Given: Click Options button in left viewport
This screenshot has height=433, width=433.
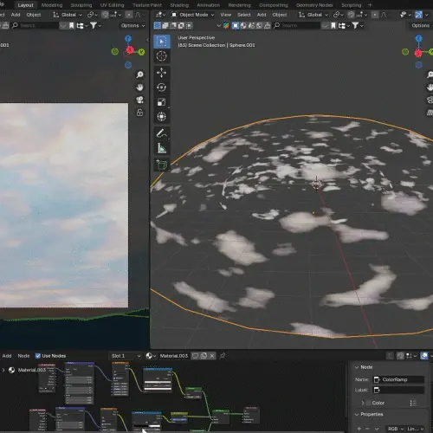Looking at the screenshot, I should pos(132,25).
